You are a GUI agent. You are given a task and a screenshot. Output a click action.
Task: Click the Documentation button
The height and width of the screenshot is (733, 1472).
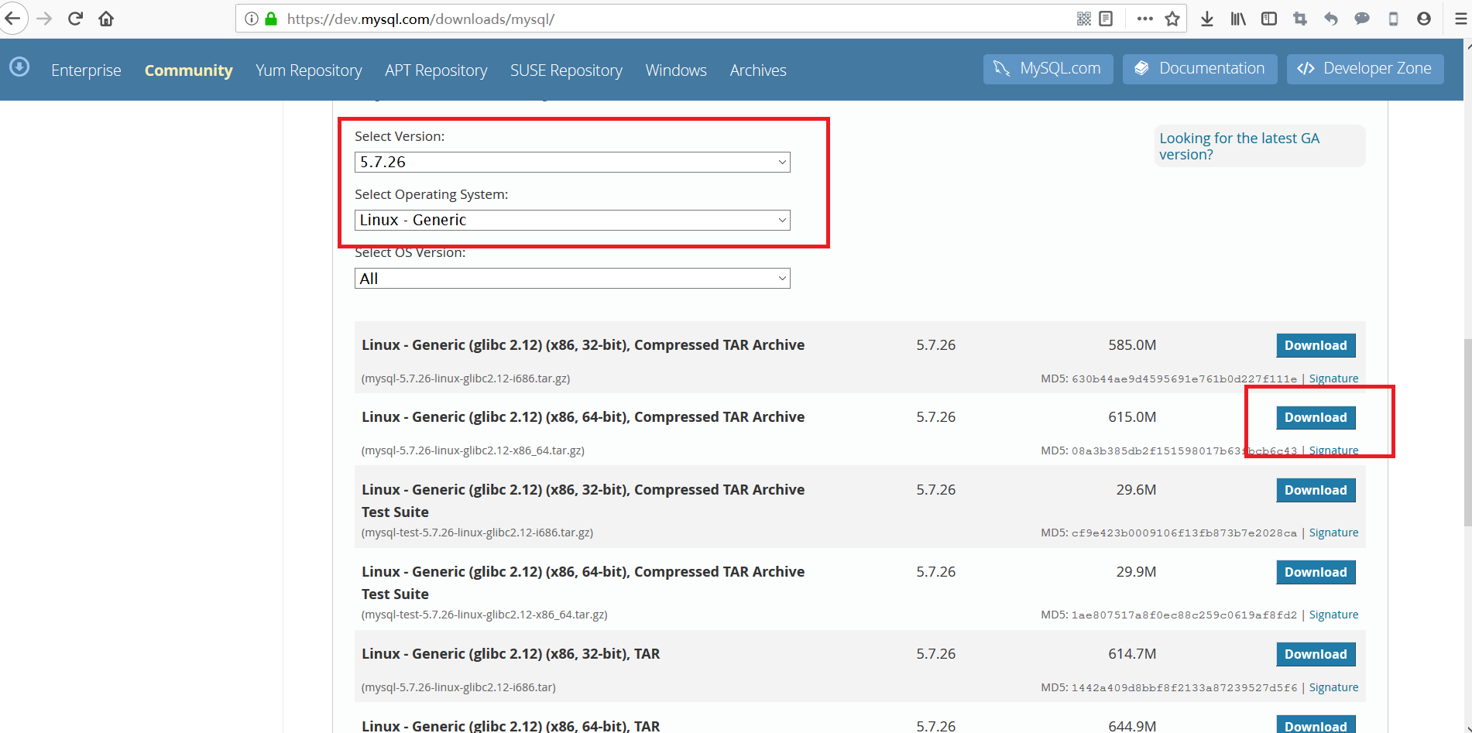pyautogui.click(x=1199, y=69)
